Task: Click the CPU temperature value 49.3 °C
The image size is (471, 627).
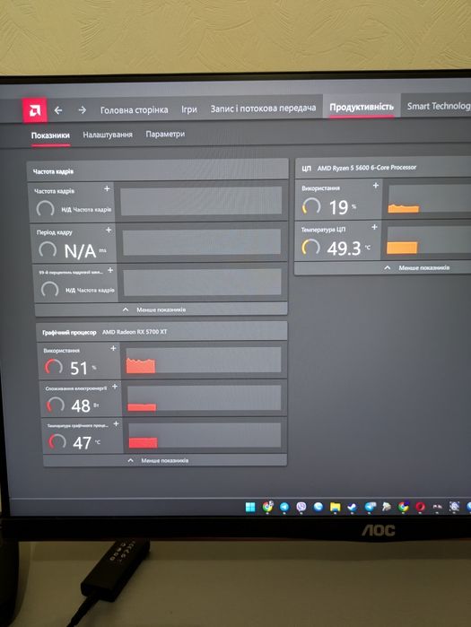Action: [x=349, y=248]
